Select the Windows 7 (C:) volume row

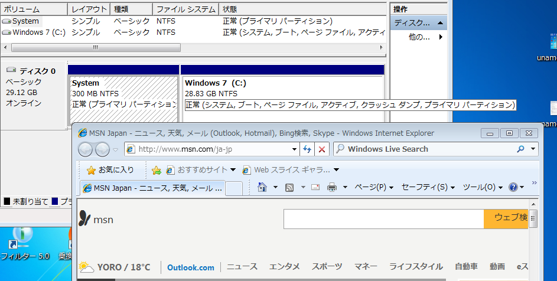click(x=194, y=32)
